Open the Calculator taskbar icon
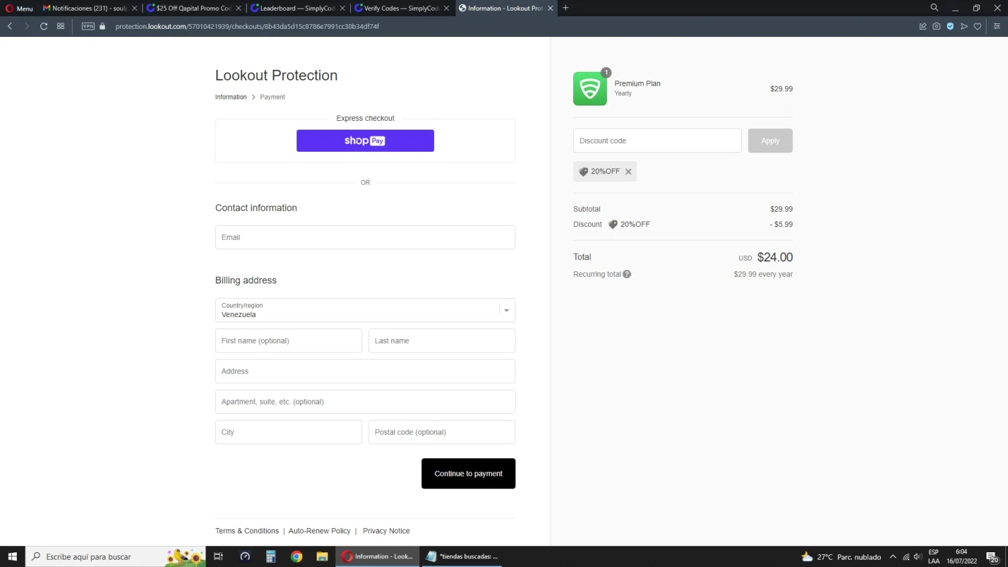Screen dimensions: 1008x567 271,556
